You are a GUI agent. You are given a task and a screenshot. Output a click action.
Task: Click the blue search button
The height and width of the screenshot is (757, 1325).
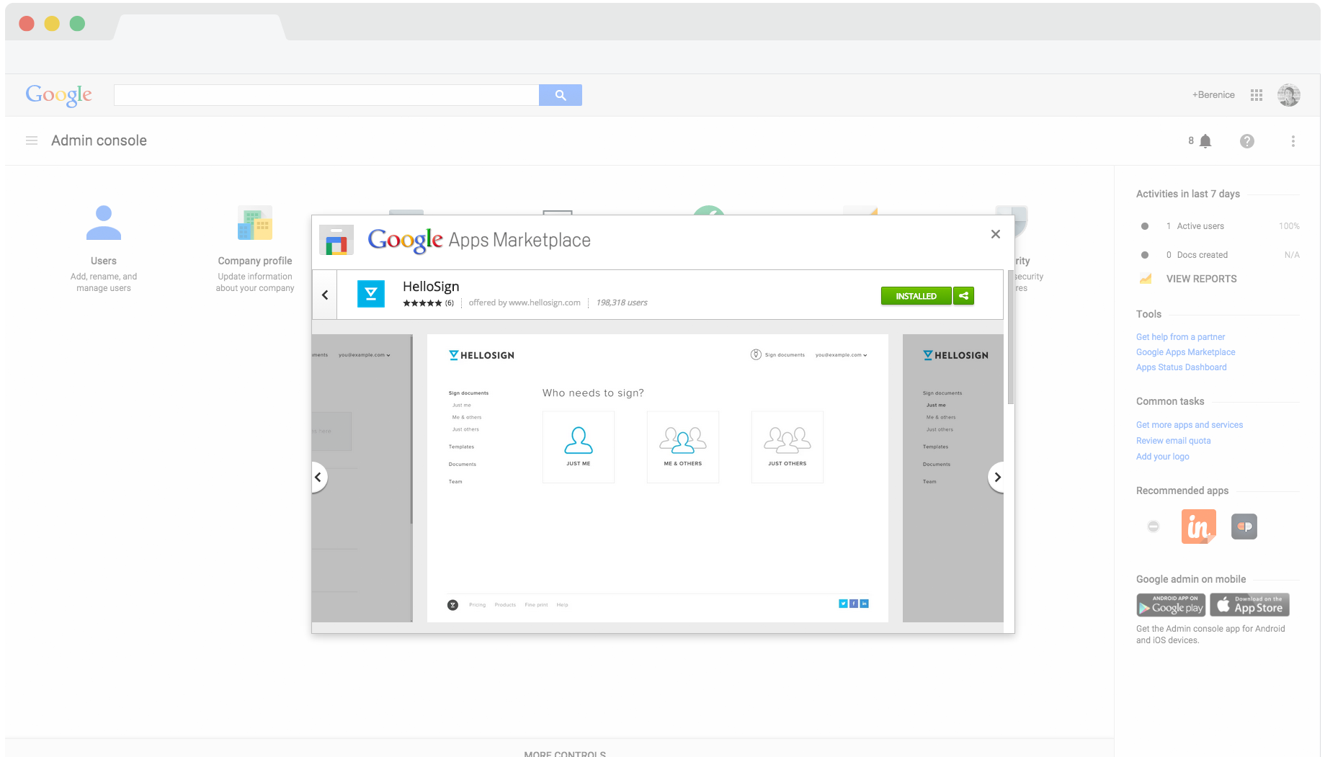coord(561,95)
